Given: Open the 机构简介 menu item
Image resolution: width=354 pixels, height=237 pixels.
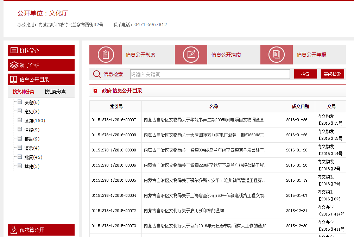Looking at the screenshot, I should point(41,50).
